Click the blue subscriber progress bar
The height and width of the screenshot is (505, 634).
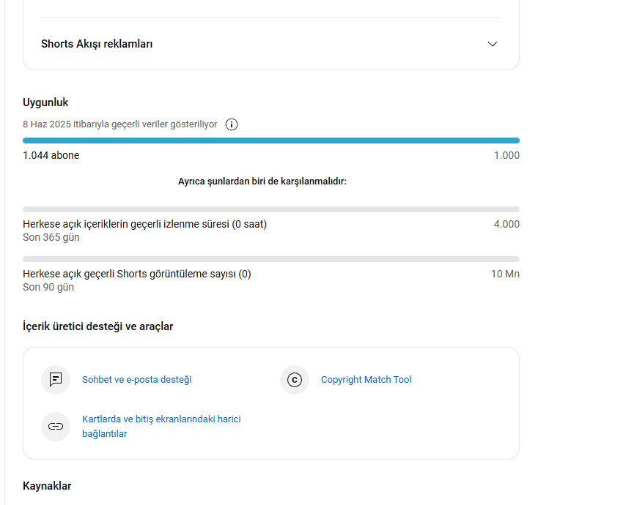[x=271, y=141]
